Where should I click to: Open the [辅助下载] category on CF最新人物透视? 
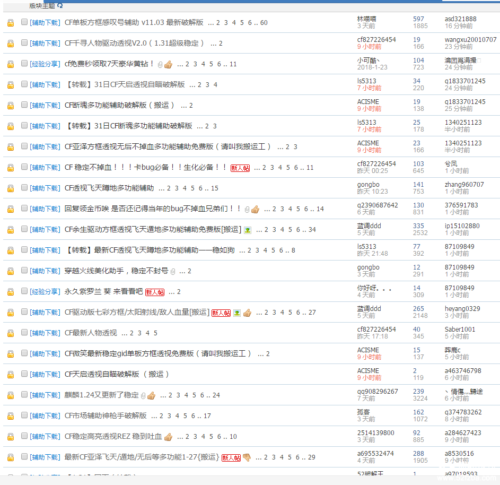click(x=45, y=333)
